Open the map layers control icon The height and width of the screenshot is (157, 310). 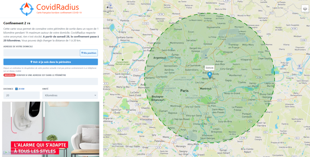pyautogui.click(x=305, y=9)
